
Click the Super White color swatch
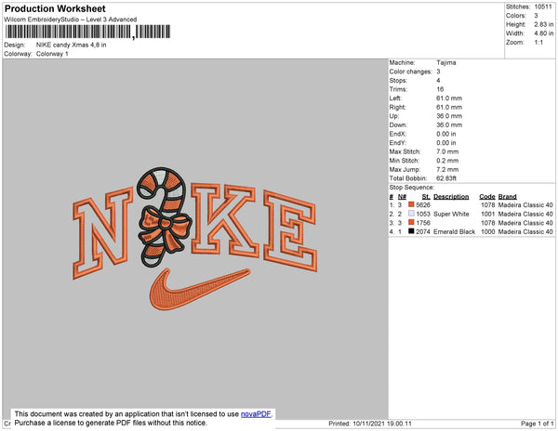(411, 214)
